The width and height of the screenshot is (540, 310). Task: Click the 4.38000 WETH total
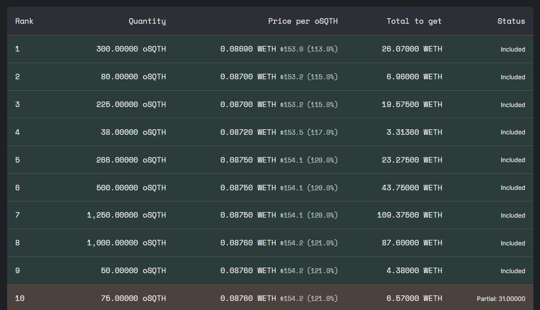pos(414,271)
